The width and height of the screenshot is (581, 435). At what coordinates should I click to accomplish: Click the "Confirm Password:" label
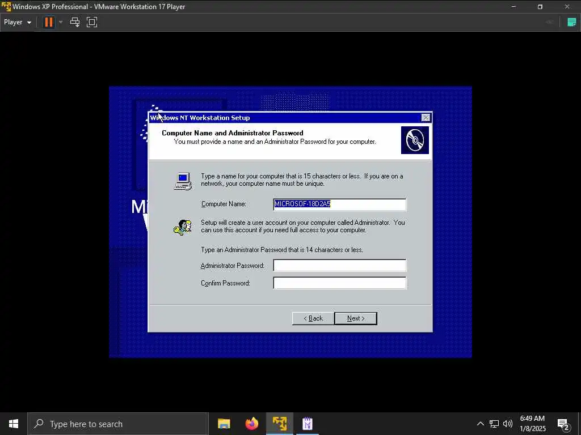(225, 283)
